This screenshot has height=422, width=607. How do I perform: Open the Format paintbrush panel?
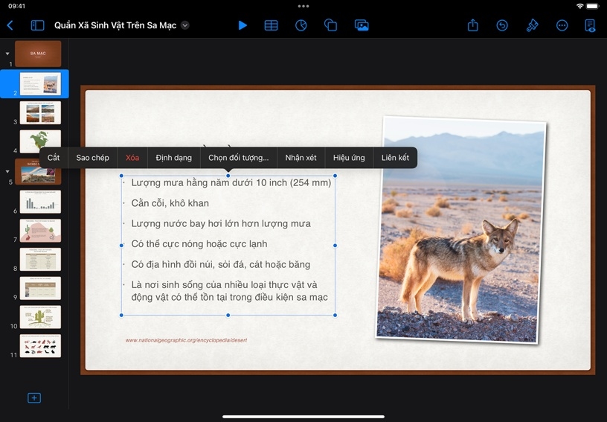532,25
